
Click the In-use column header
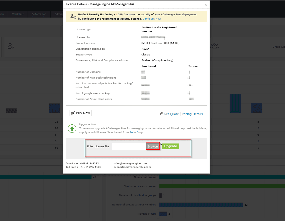(x=193, y=66)
